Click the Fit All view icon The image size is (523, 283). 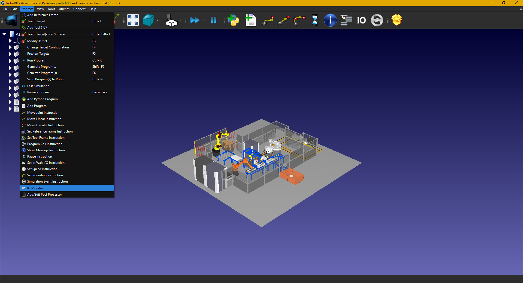point(133,20)
